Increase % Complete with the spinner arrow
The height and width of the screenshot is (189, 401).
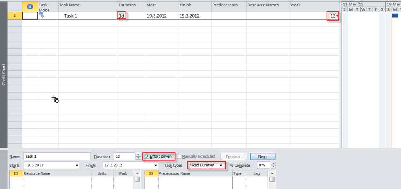[273, 164]
